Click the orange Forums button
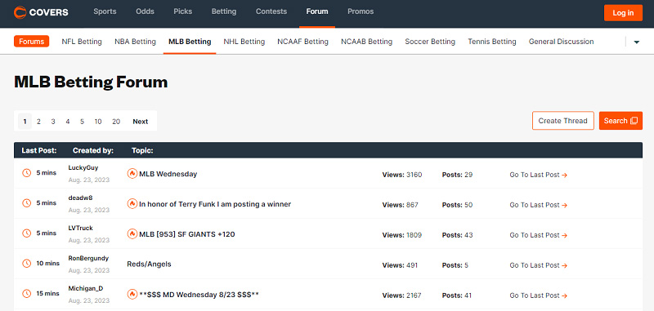This screenshot has height=311, width=654. click(x=32, y=42)
